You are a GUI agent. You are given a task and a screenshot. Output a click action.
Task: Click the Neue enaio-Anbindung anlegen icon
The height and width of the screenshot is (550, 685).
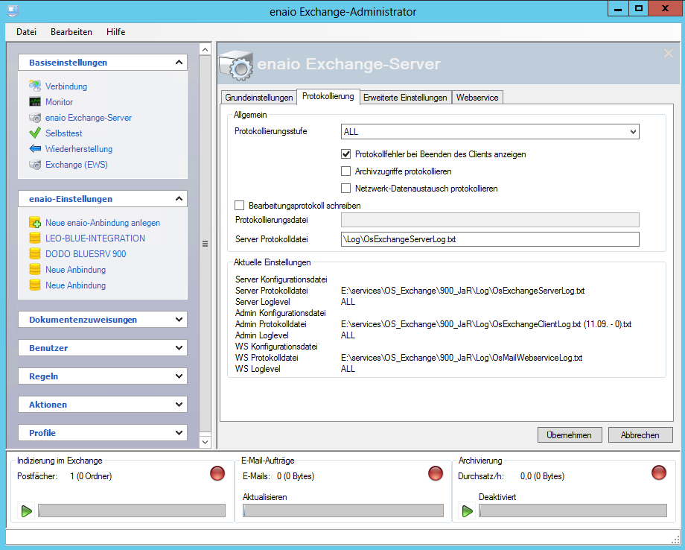point(34,223)
